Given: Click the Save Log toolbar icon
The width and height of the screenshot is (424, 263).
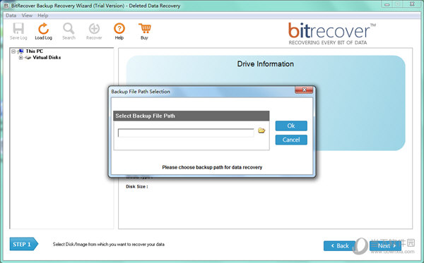Looking at the screenshot, I should click(18, 28).
